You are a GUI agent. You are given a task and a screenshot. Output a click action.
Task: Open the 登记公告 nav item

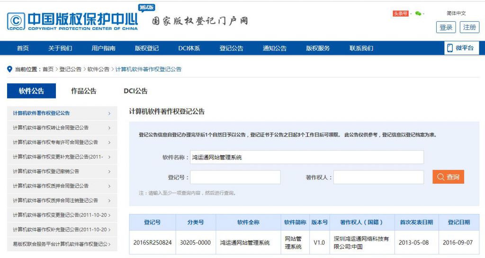click(231, 48)
